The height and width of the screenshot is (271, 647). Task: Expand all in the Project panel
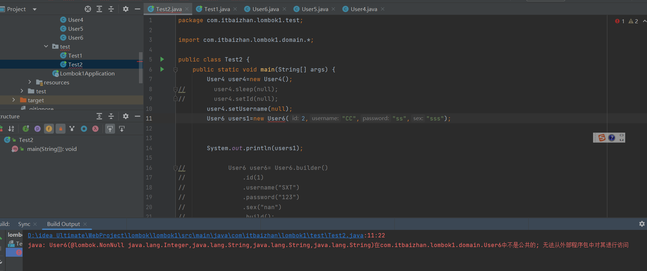99,9
